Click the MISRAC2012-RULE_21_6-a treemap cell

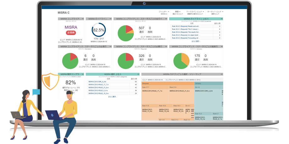pos(181,96)
